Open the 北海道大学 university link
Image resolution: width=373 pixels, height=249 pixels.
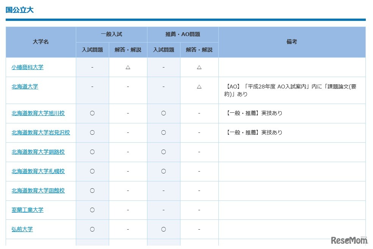coord(24,87)
